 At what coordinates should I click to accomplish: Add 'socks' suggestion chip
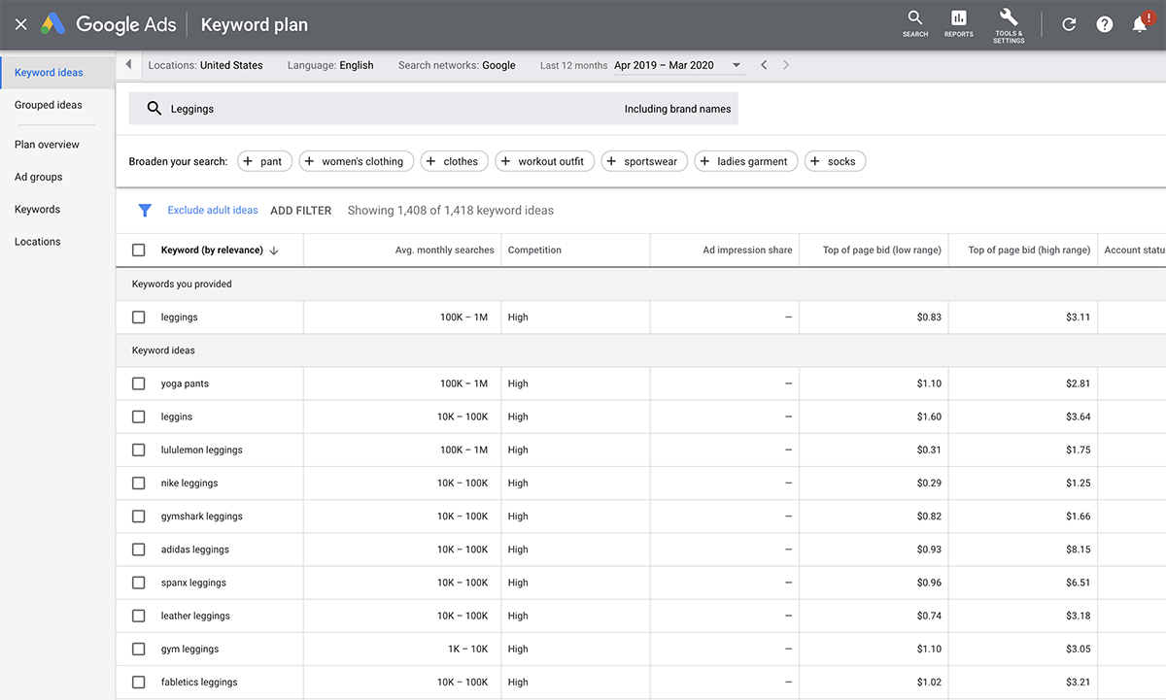835,161
